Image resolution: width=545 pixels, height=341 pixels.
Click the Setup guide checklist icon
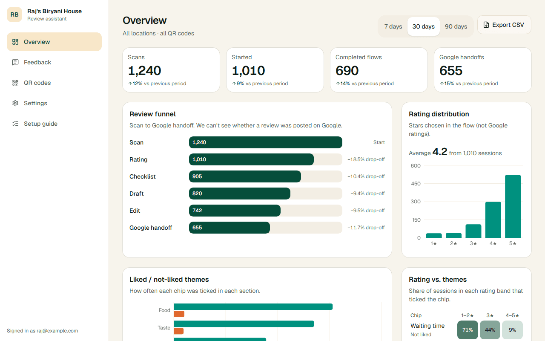(x=15, y=124)
